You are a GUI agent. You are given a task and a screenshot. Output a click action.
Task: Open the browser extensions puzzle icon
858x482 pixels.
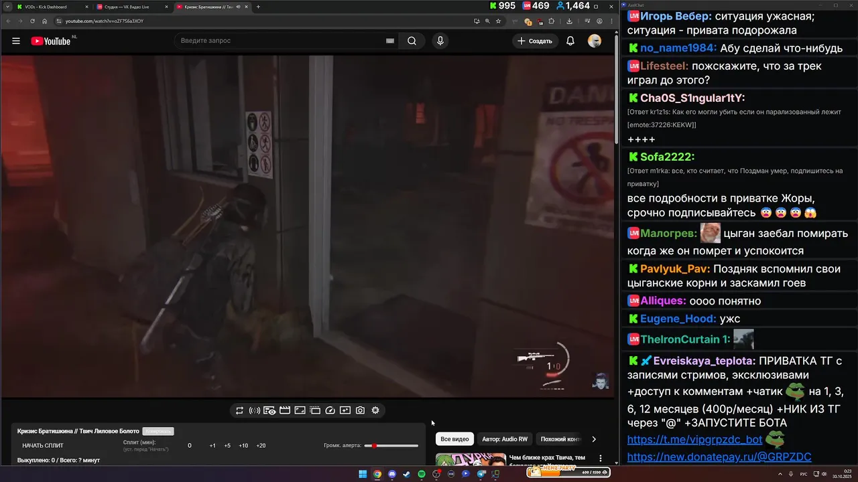552,21
